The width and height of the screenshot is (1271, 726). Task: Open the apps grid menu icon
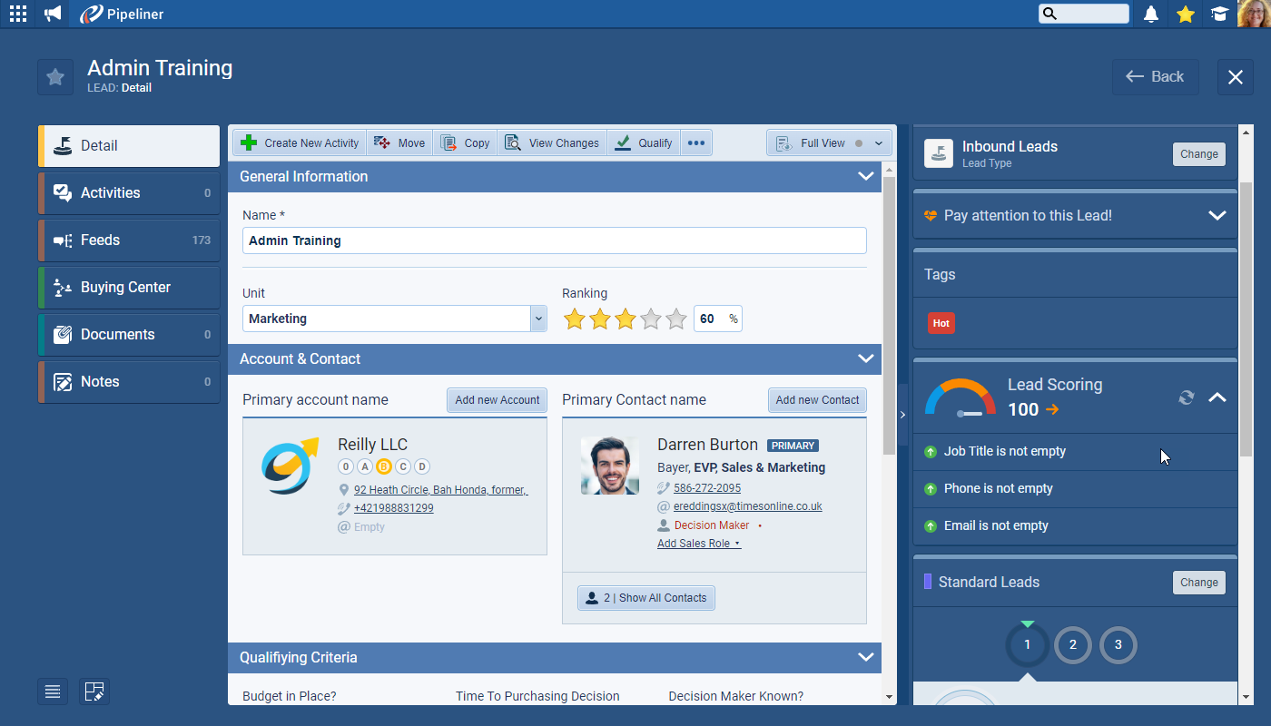[x=18, y=14]
